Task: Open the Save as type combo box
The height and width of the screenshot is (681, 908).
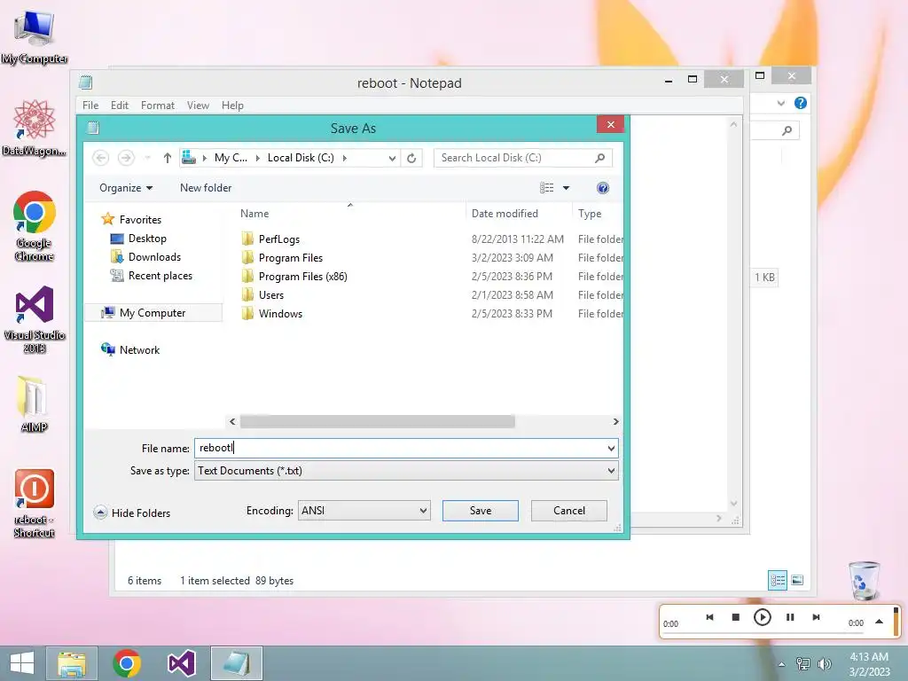Action: 406,471
